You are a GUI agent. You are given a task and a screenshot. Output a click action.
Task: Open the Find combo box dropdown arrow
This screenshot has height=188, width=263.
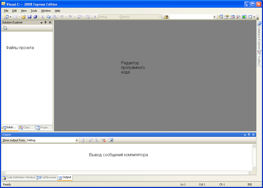click(214, 17)
